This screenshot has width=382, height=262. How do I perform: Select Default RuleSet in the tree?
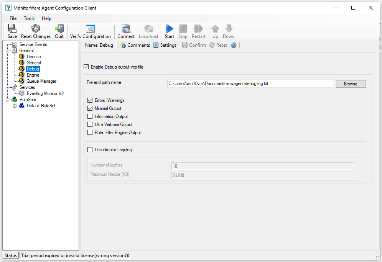pyautogui.click(x=41, y=106)
